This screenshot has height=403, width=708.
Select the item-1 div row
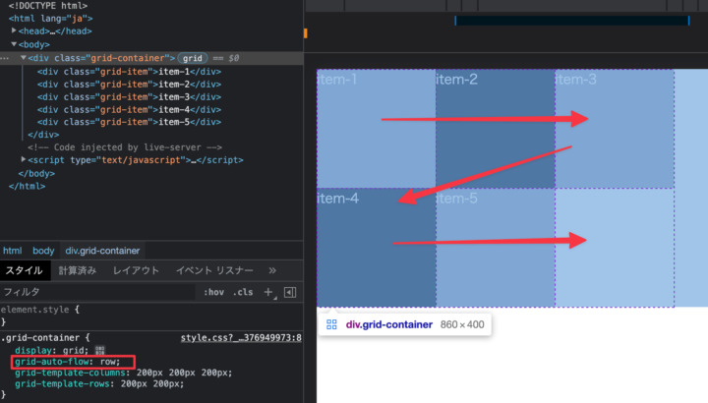129,72
